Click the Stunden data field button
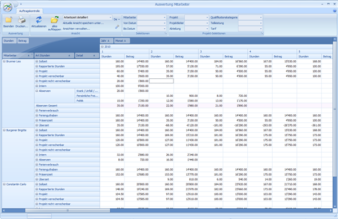The image size is (338, 219). (x=9, y=41)
